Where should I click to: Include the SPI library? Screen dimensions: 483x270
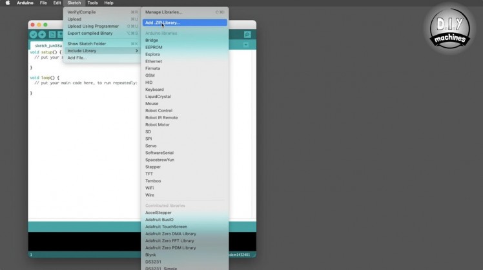[185, 139]
